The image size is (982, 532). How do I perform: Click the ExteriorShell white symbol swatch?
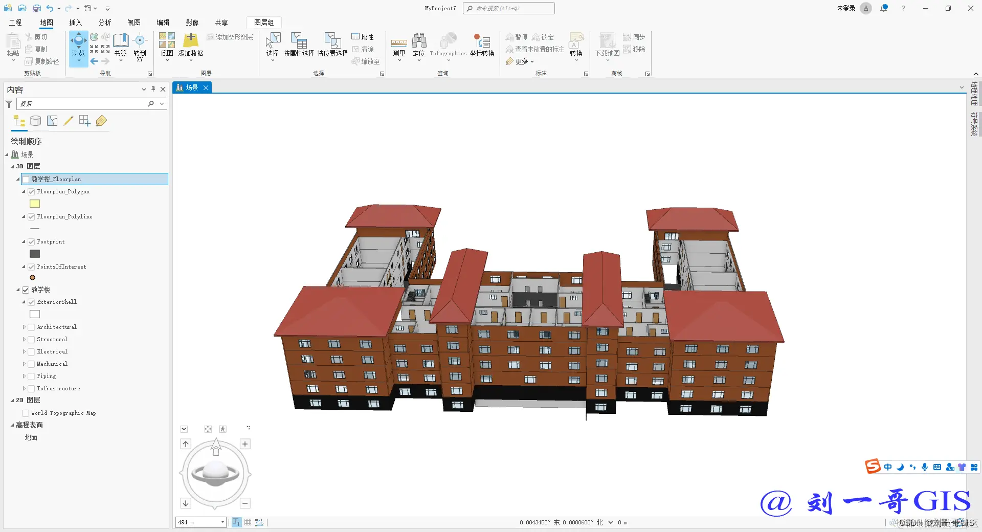pos(35,315)
